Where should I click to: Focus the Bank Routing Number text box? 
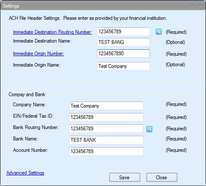(x=106, y=129)
